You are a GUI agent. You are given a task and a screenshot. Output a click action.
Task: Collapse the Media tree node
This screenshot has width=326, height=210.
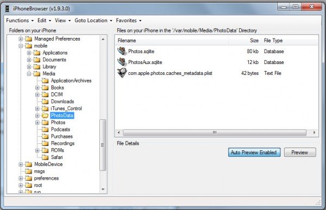point(29,74)
